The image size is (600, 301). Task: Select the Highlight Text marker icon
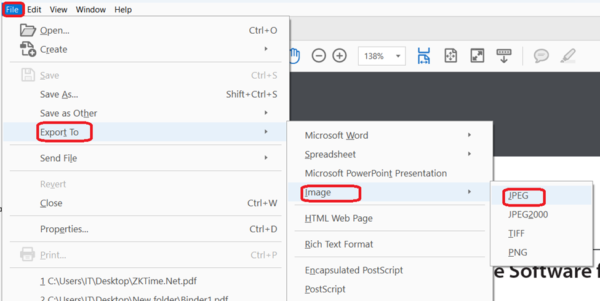567,56
